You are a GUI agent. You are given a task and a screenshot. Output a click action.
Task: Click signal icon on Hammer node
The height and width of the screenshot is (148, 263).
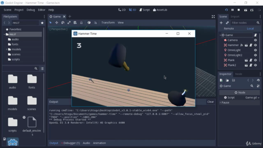(x=242, y=45)
